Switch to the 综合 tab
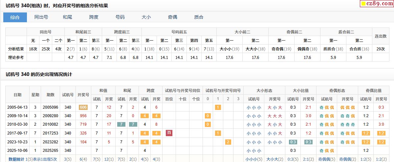 pyautogui.click(x=15, y=17)
